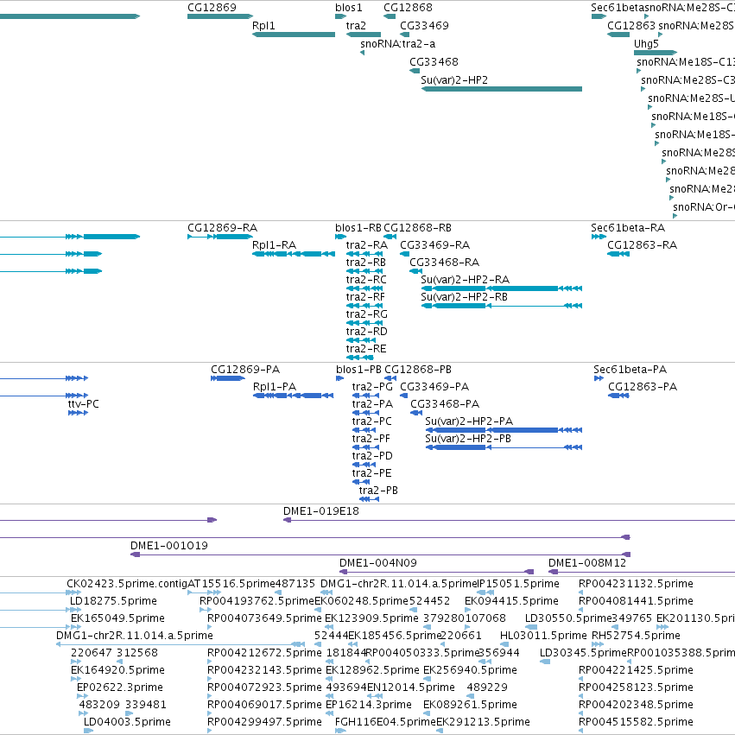
Task: Open BAC clone DME1-008M12 label
Action: point(587,563)
